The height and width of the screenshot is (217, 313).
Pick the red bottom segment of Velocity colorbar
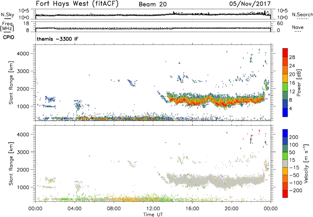point(285,194)
